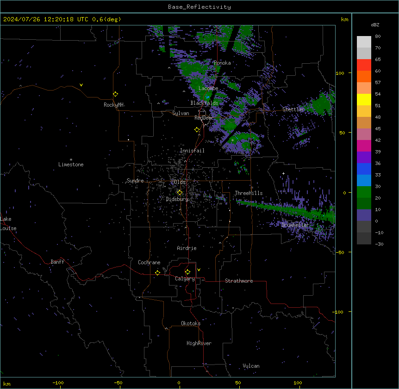Select the light gray 80-70 dBZ swatch
This screenshot has width=399, height=389.
[364, 42]
